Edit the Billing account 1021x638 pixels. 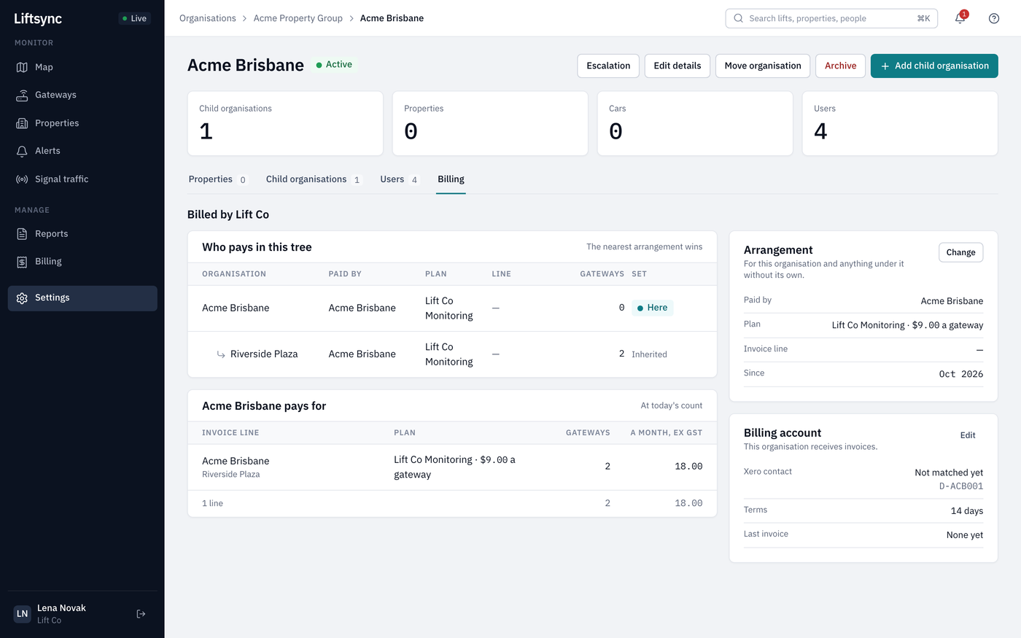[x=968, y=435]
